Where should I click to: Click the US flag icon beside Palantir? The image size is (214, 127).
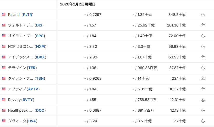point(4,15)
